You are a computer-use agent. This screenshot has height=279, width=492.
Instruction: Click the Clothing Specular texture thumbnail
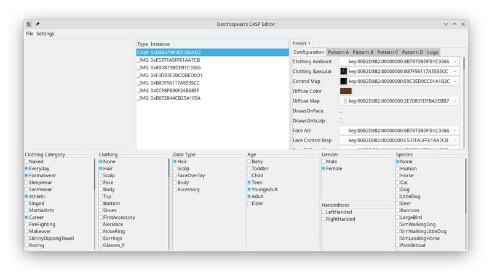344,71
